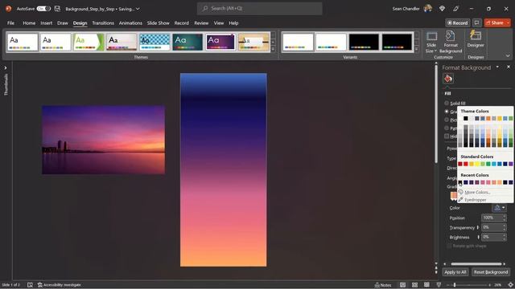
Task: Click zoom in plus button
Action: point(490,285)
